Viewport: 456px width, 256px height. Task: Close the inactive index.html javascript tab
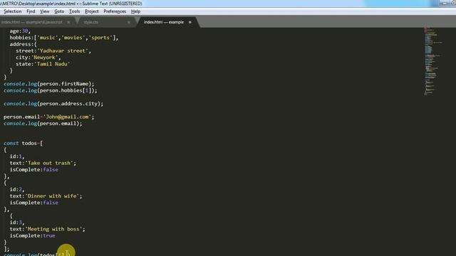click(x=68, y=22)
